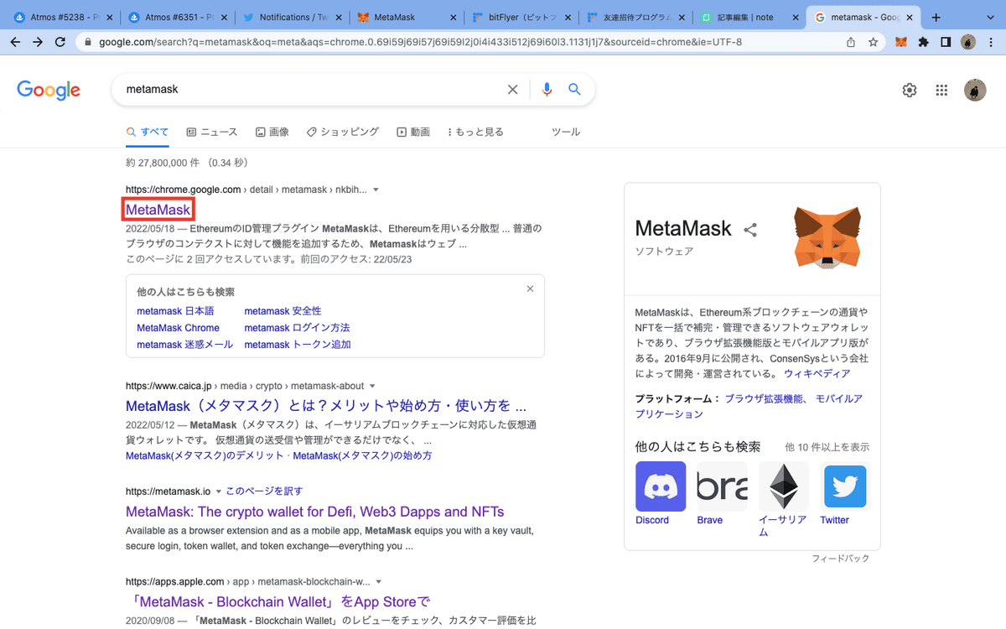The width and height of the screenshot is (1006, 629).
Task: Select the 画像 search tab
Action: [x=272, y=132]
